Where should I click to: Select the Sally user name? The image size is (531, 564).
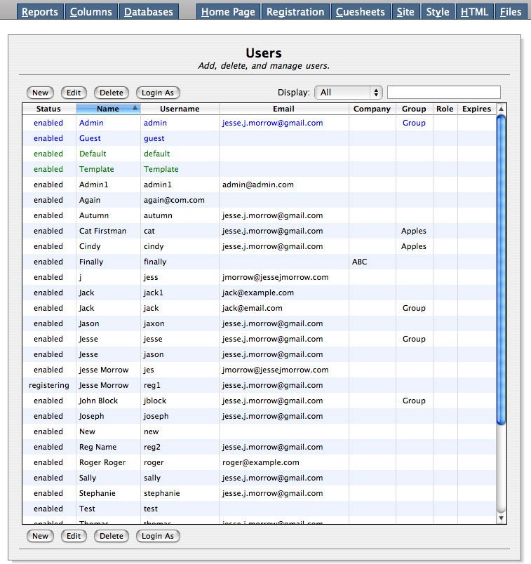(x=88, y=478)
